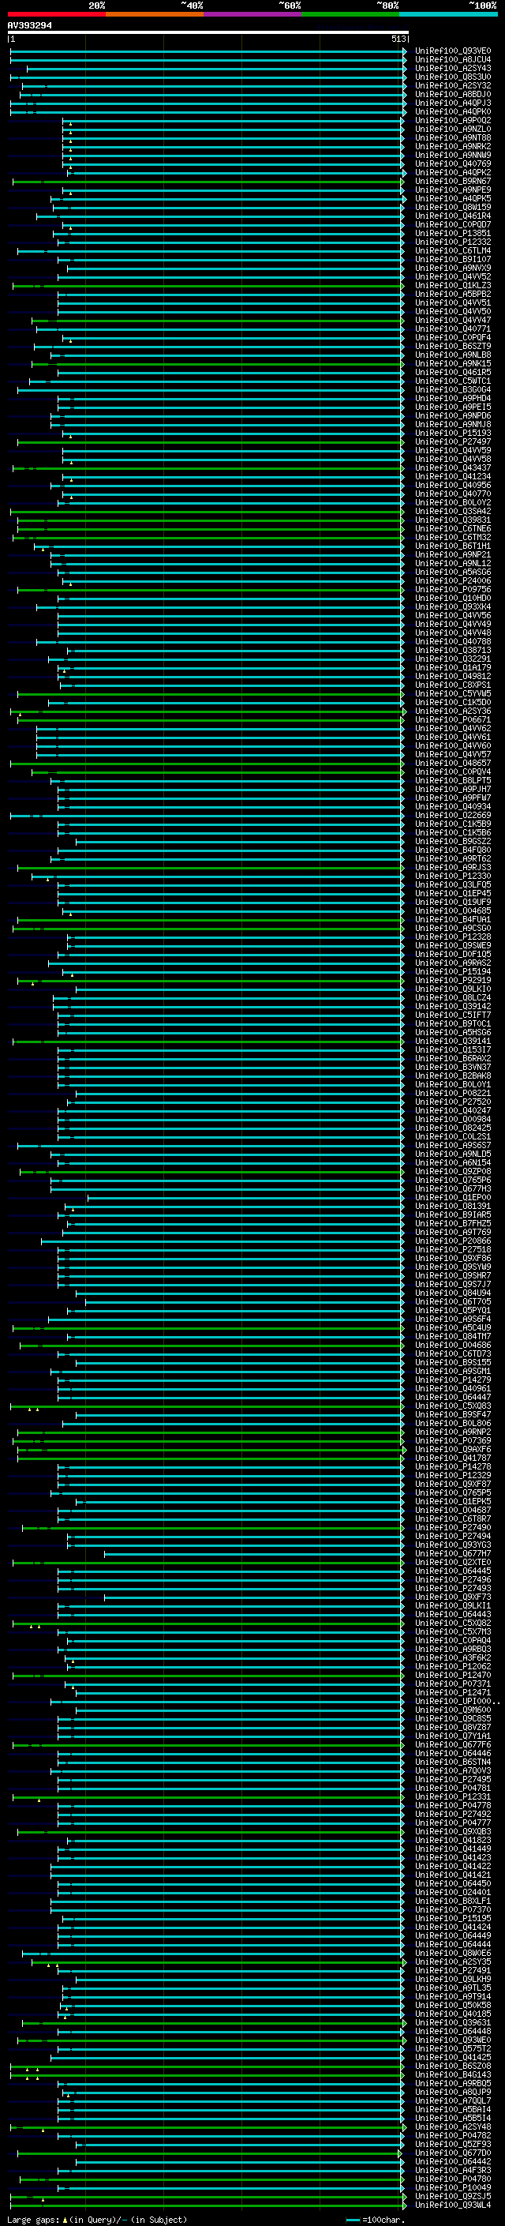Viewport: 505px width, 2226px height.
Task: Click the cyan ~100% identity legend bar
Action: coord(448,14)
